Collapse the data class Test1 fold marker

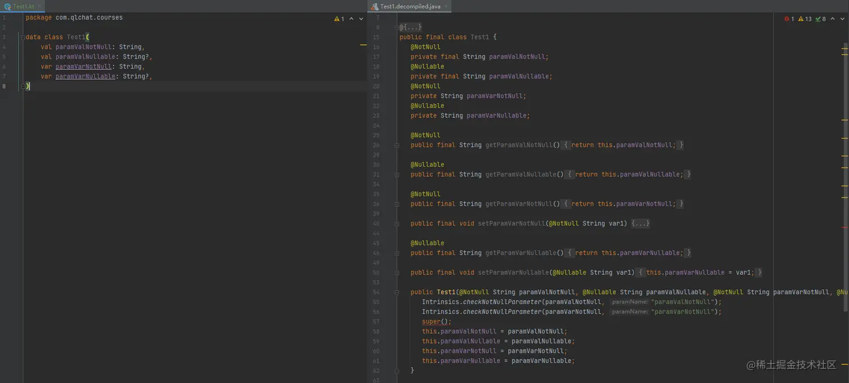click(x=23, y=37)
